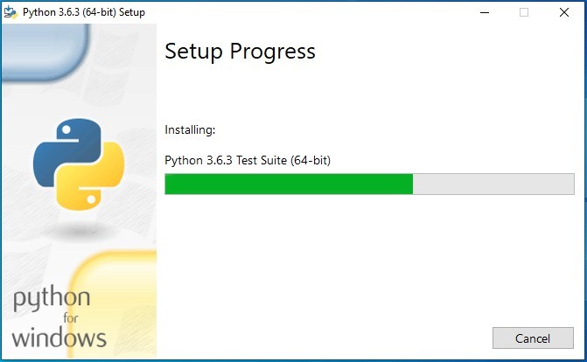Select the "Python 3.6.3 Test Suite (64-bit)" status text
The height and width of the screenshot is (362, 587).
[248, 160]
